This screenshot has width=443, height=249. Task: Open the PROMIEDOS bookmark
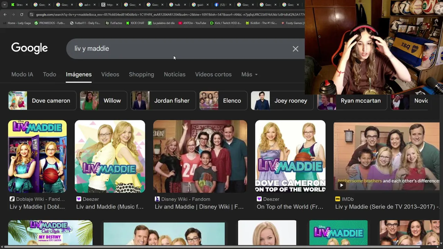[x=50, y=23]
